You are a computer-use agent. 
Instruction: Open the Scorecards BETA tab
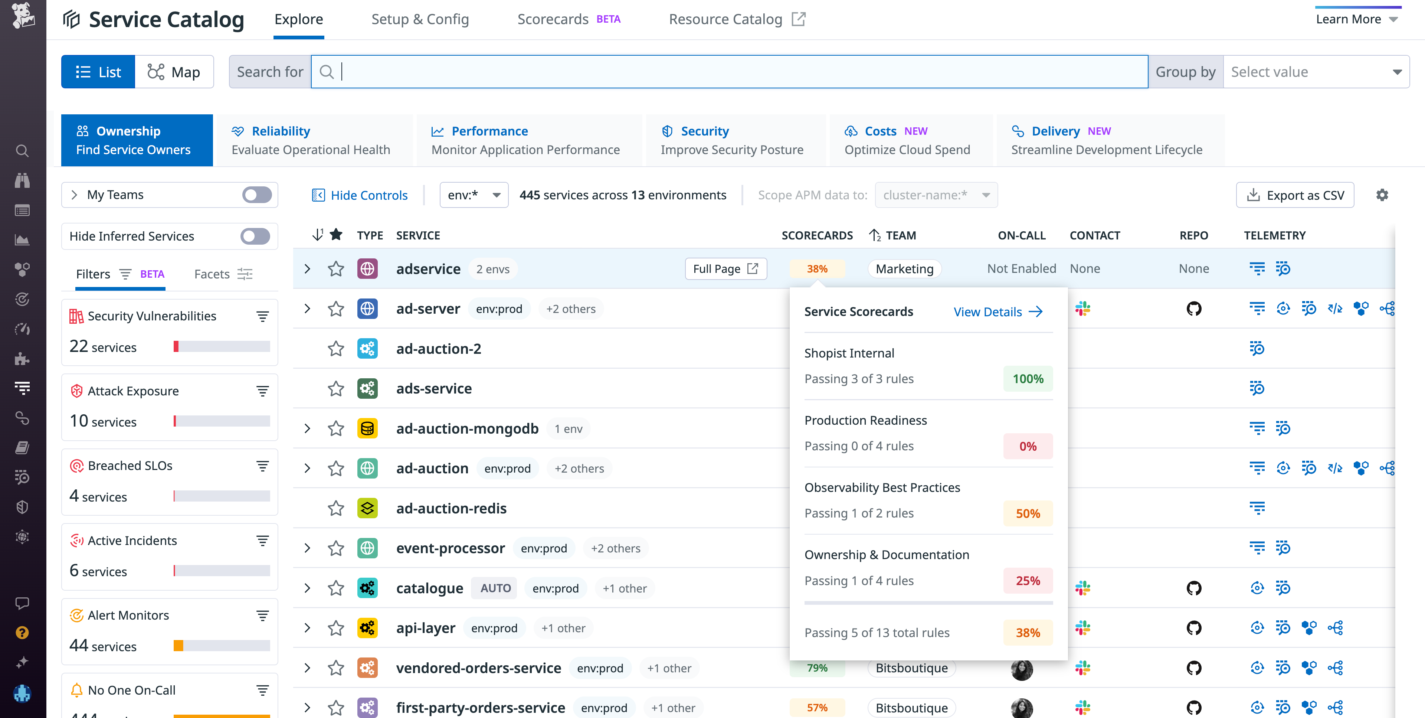(x=553, y=19)
